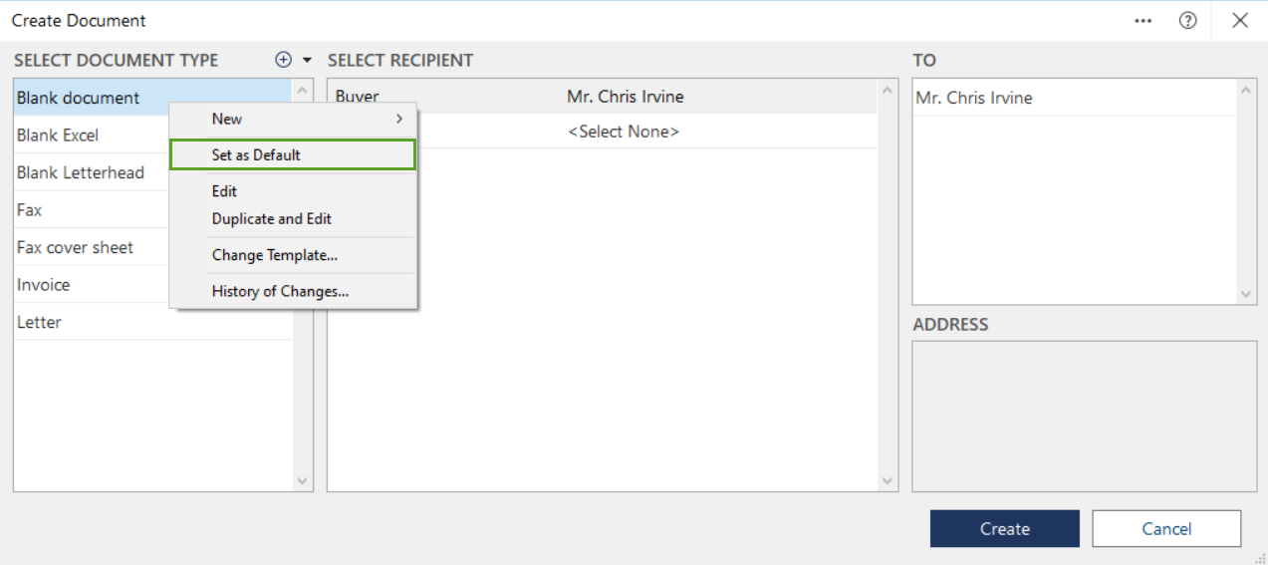Expand the New submenu arrow
1268x565 pixels.
[399, 119]
